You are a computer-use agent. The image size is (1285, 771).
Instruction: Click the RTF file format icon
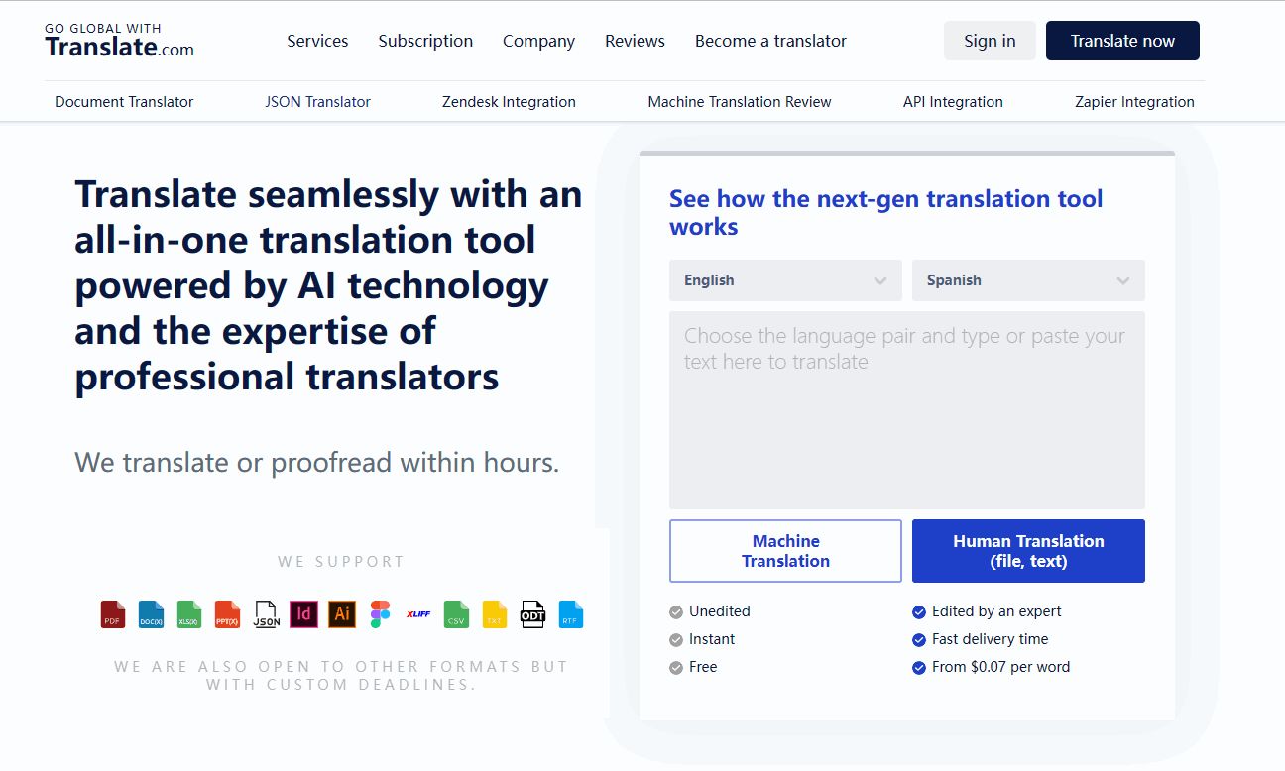(x=570, y=614)
